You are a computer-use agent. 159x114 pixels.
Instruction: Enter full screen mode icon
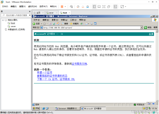tap(104, 7)
